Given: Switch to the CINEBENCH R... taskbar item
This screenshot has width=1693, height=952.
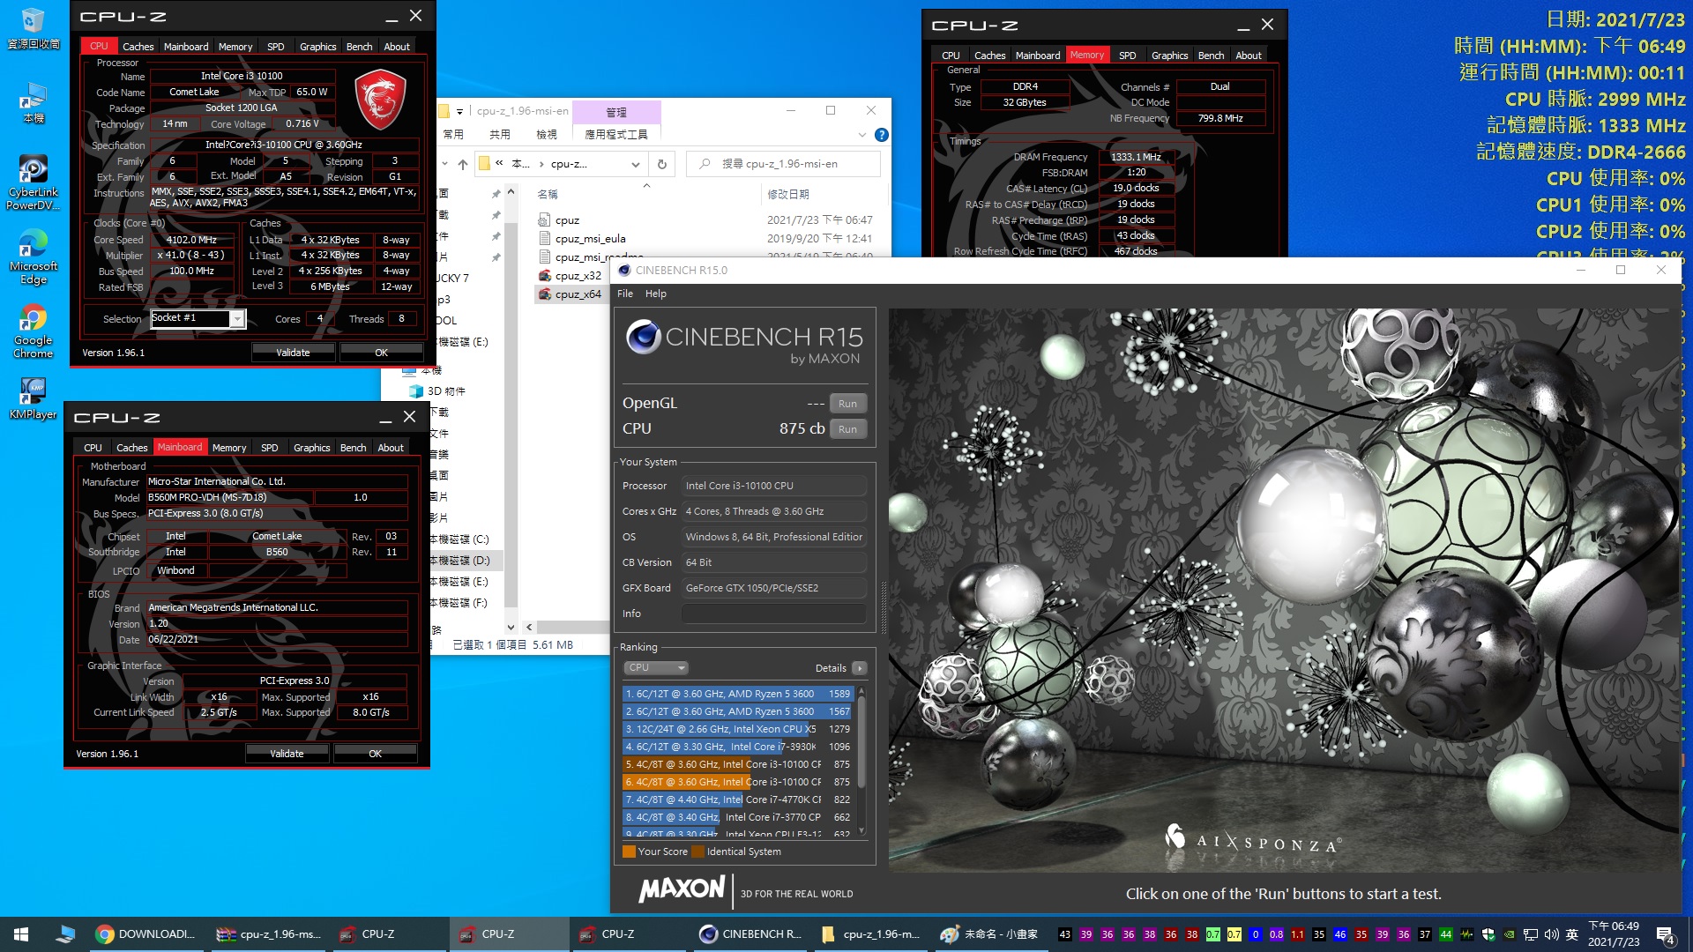Looking at the screenshot, I should pos(750,934).
